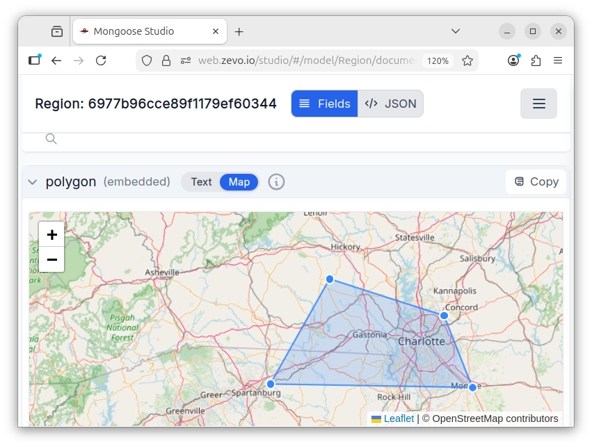Reload the current page
The height and width of the screenshot is (447, 592).
(x=101, y=60)
